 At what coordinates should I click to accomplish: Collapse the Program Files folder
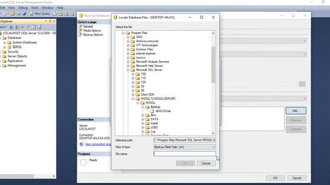point(123,33)
